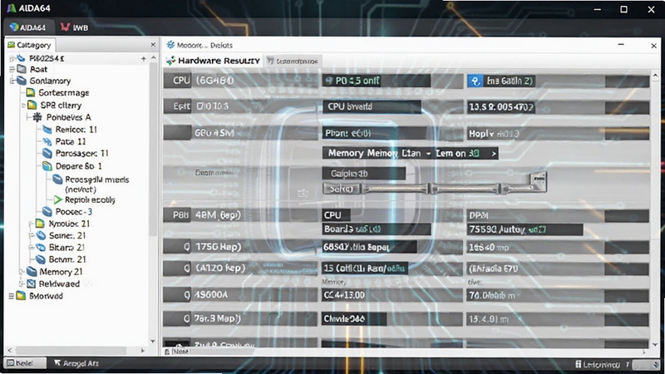
Task: Click the RcoesgilM mriaris item icon
Action: point(57,180)
